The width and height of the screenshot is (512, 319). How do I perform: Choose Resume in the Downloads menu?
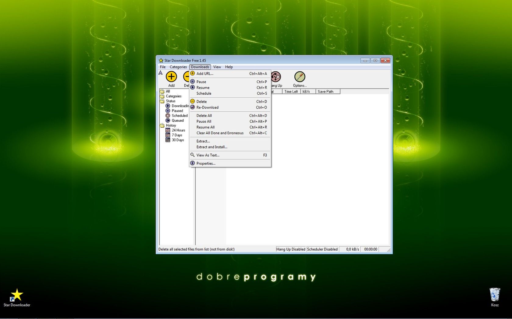coord(230,88)
